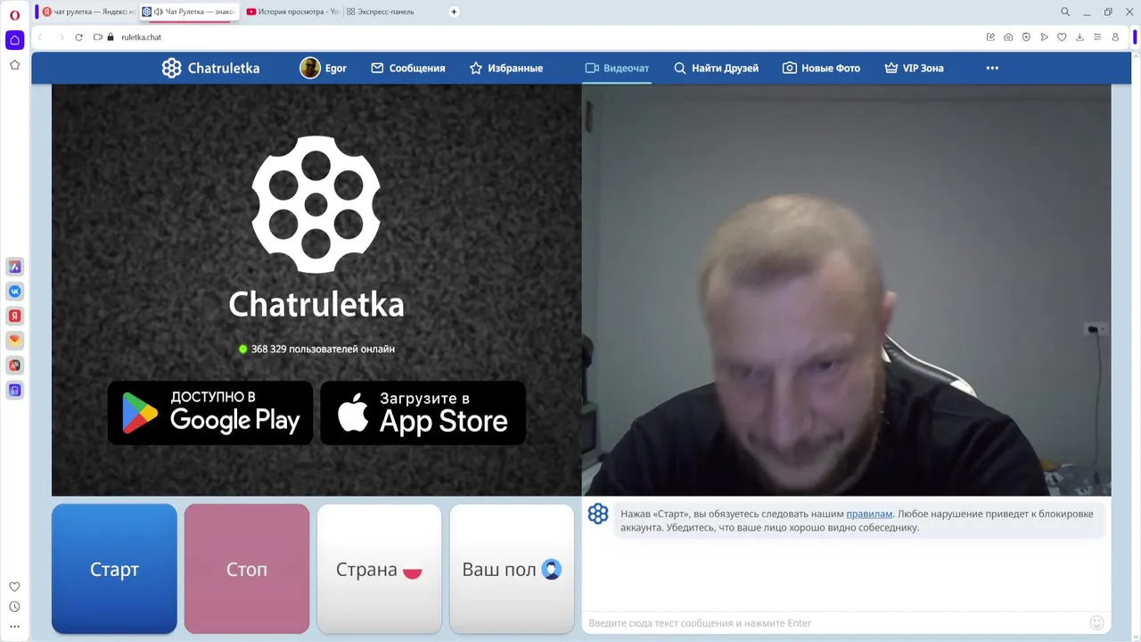
Task: Open the translator icon in sidebar
Action: pyautogui.click(x=14, y=366)
